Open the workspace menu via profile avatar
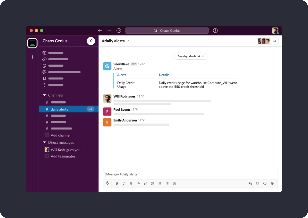The width and height of the screenshot is (308, 218). 275,30
